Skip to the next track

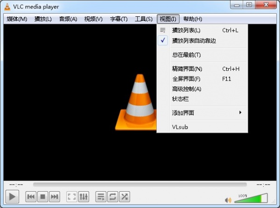coord(55,197)
